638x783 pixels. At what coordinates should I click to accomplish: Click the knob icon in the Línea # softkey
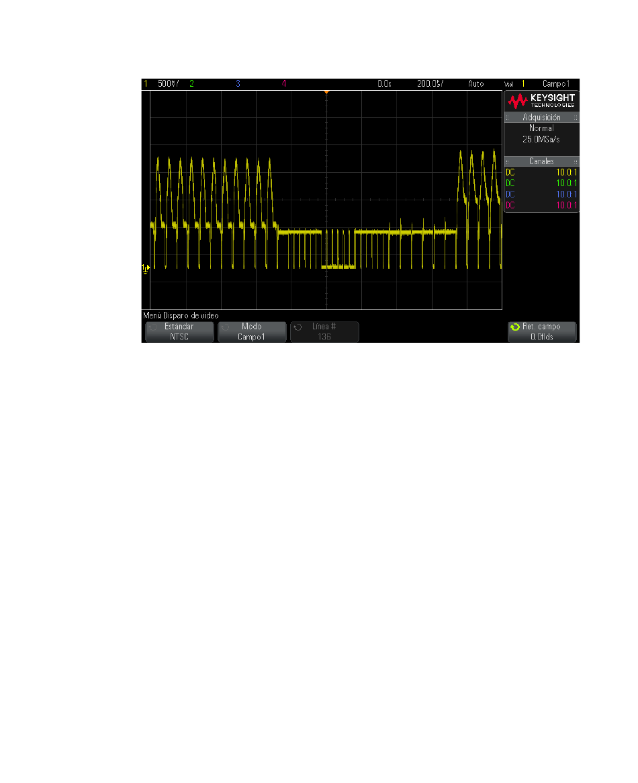click(x=298, y=327)
